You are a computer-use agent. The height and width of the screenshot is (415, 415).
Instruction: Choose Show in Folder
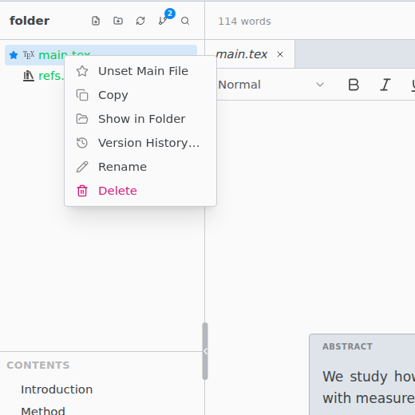coord(140,119)
